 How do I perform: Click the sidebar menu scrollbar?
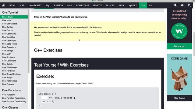pos(29,41)
